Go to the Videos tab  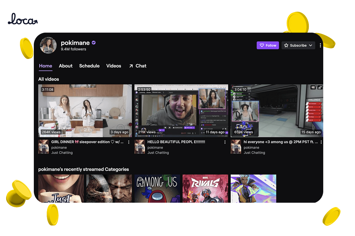(x=114, y=66)
